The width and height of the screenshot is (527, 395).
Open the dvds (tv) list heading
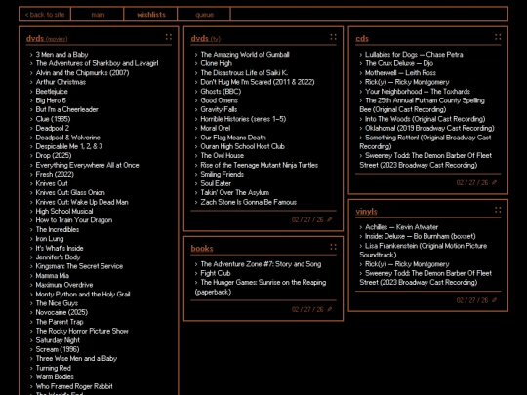(205, 39)
